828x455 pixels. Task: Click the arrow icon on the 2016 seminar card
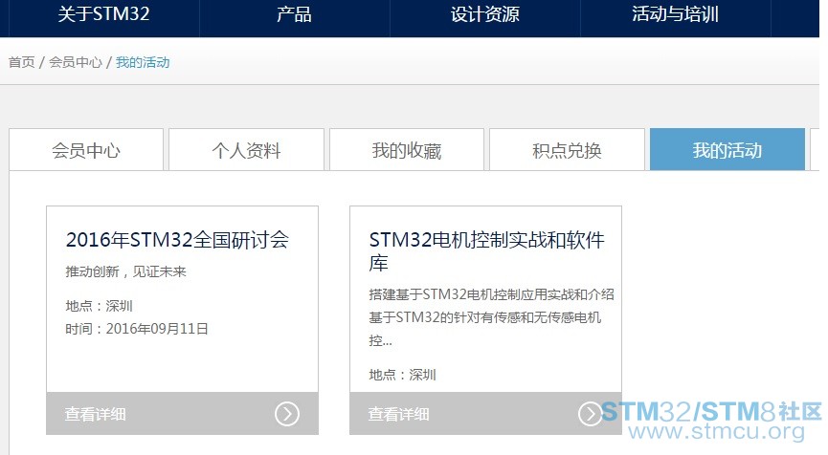pyautogui.click(x=287, y=414)
